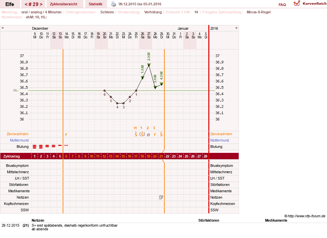The image size is (327, 238).
Task: Select the temperature point labeled 3
Action: coord(124,103)
